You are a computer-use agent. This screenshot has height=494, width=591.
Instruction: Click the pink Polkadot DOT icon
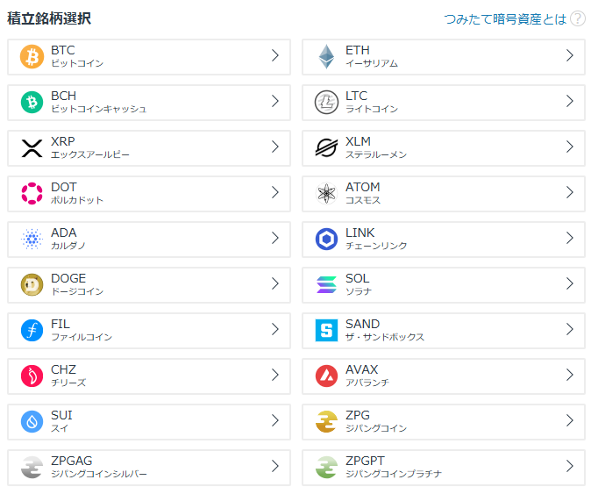coord(32,193)
